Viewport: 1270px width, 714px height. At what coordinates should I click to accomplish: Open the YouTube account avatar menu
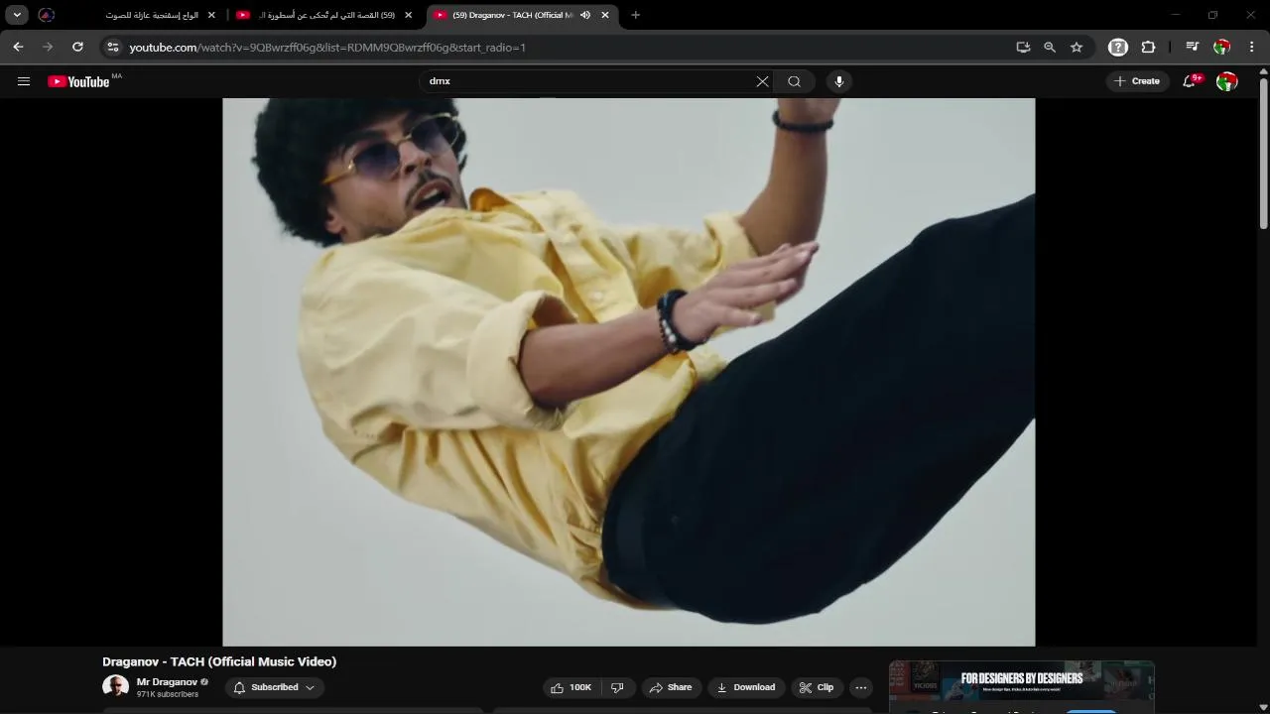tap(1227, 81)
